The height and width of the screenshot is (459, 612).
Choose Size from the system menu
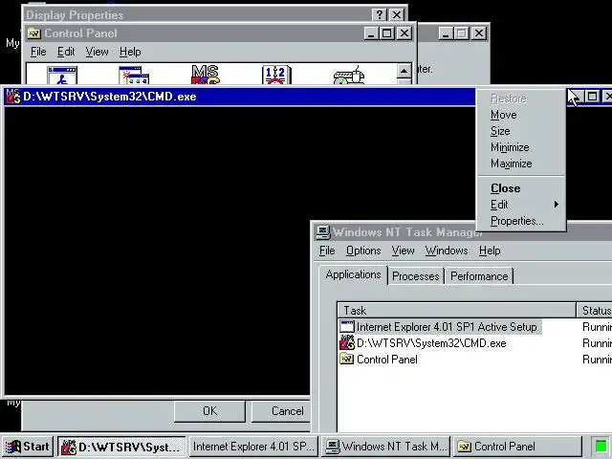pos(520,131)
